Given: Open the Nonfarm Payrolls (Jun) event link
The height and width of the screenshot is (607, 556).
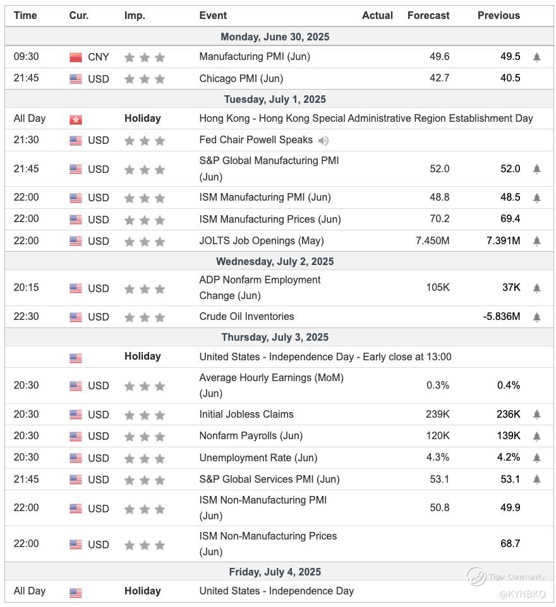Looking at the screenshot, I should coord(251,436).
